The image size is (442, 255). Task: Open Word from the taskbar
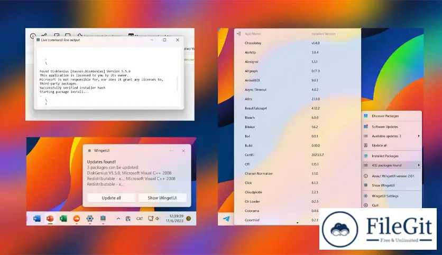click(36, 219)
